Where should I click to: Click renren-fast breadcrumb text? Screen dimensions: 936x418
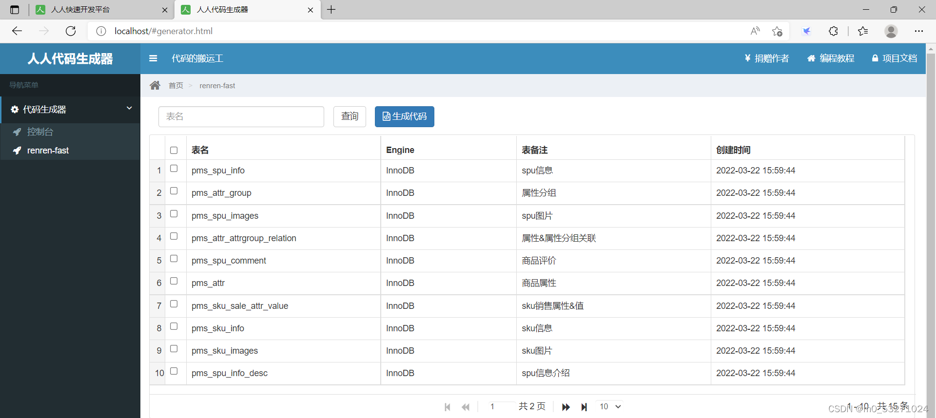pyautogui.click(x=217, y=86)
